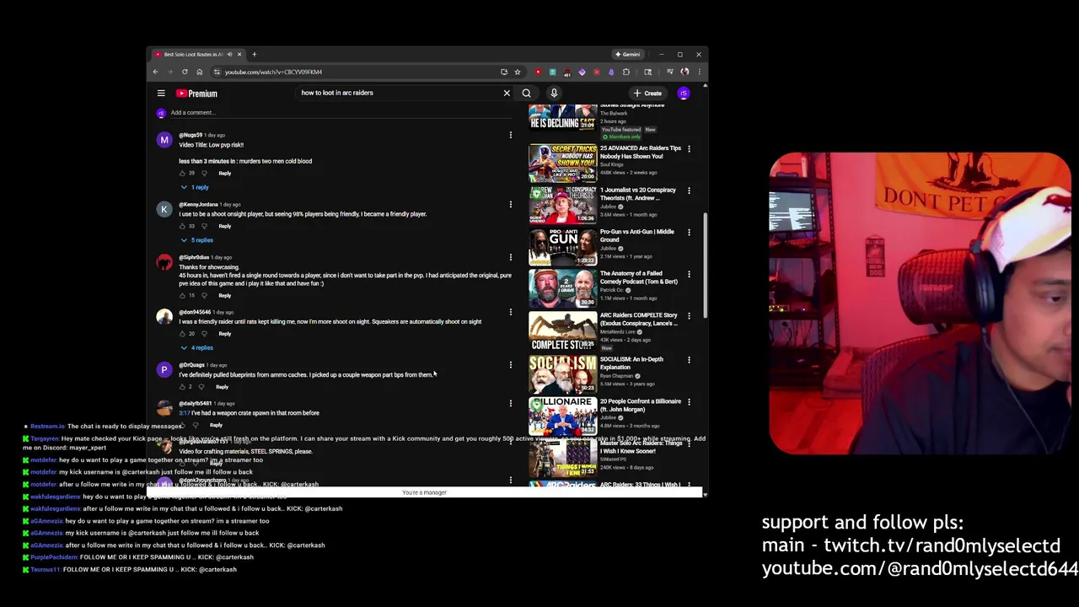Open '1 Journalist vs 20 Conspiracy Theorists' title
Viewport: 1079px width, 607px height.
(x=637, y=194)
